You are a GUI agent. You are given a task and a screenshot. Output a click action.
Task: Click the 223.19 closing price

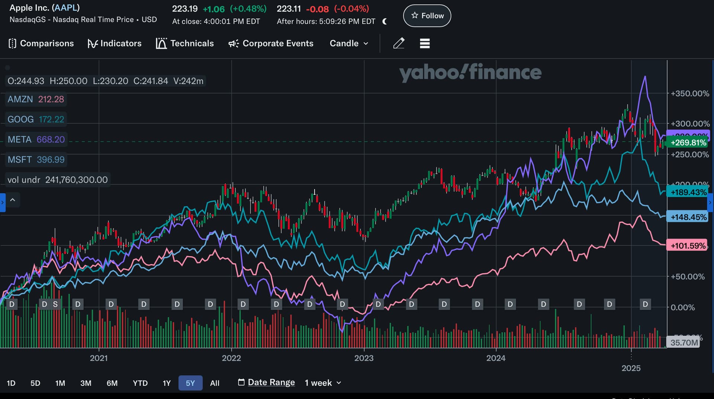[x=185, y=9]
